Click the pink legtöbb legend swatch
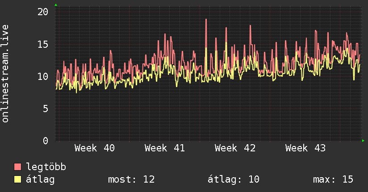This screenshot has height=192, width=368. 17,167
